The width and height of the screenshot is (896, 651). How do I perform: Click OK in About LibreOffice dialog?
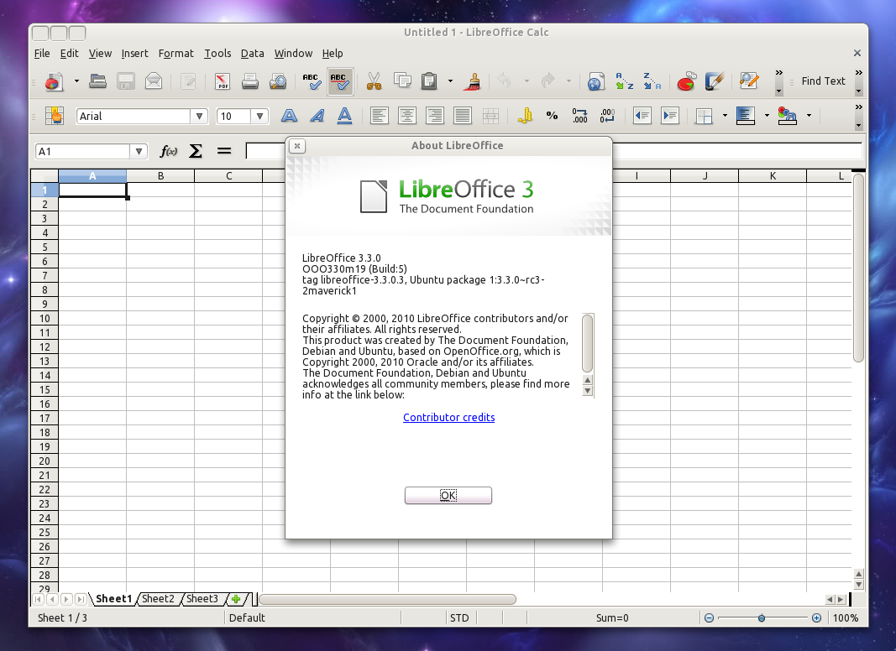coord(448,496)
